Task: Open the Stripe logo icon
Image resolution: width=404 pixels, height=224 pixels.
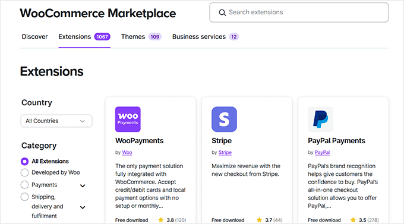Action: 224,119
